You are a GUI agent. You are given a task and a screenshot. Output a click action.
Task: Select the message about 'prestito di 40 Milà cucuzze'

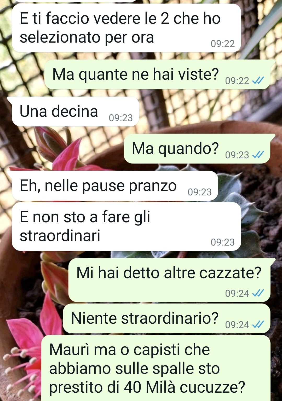[x=156, y=368]
